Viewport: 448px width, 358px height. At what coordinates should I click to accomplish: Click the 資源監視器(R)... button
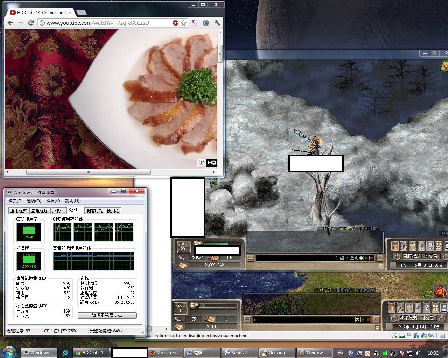(x=107, y=315)
